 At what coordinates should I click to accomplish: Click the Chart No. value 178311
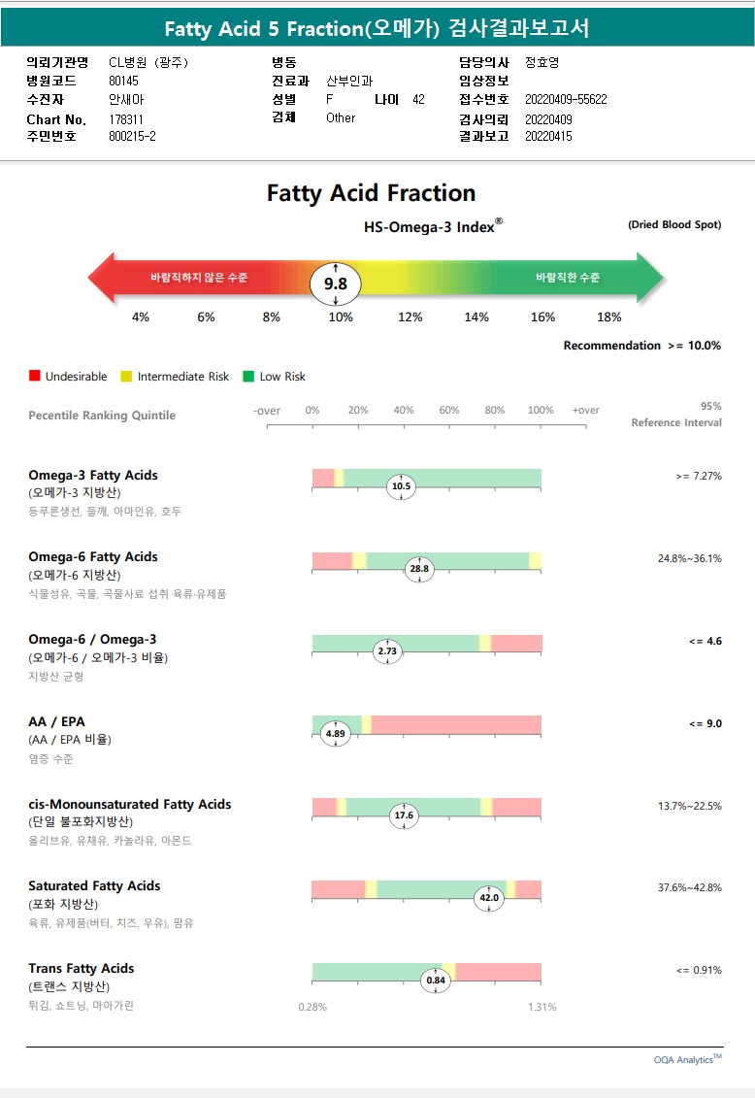pyautogui.click(x=126, y=118)
